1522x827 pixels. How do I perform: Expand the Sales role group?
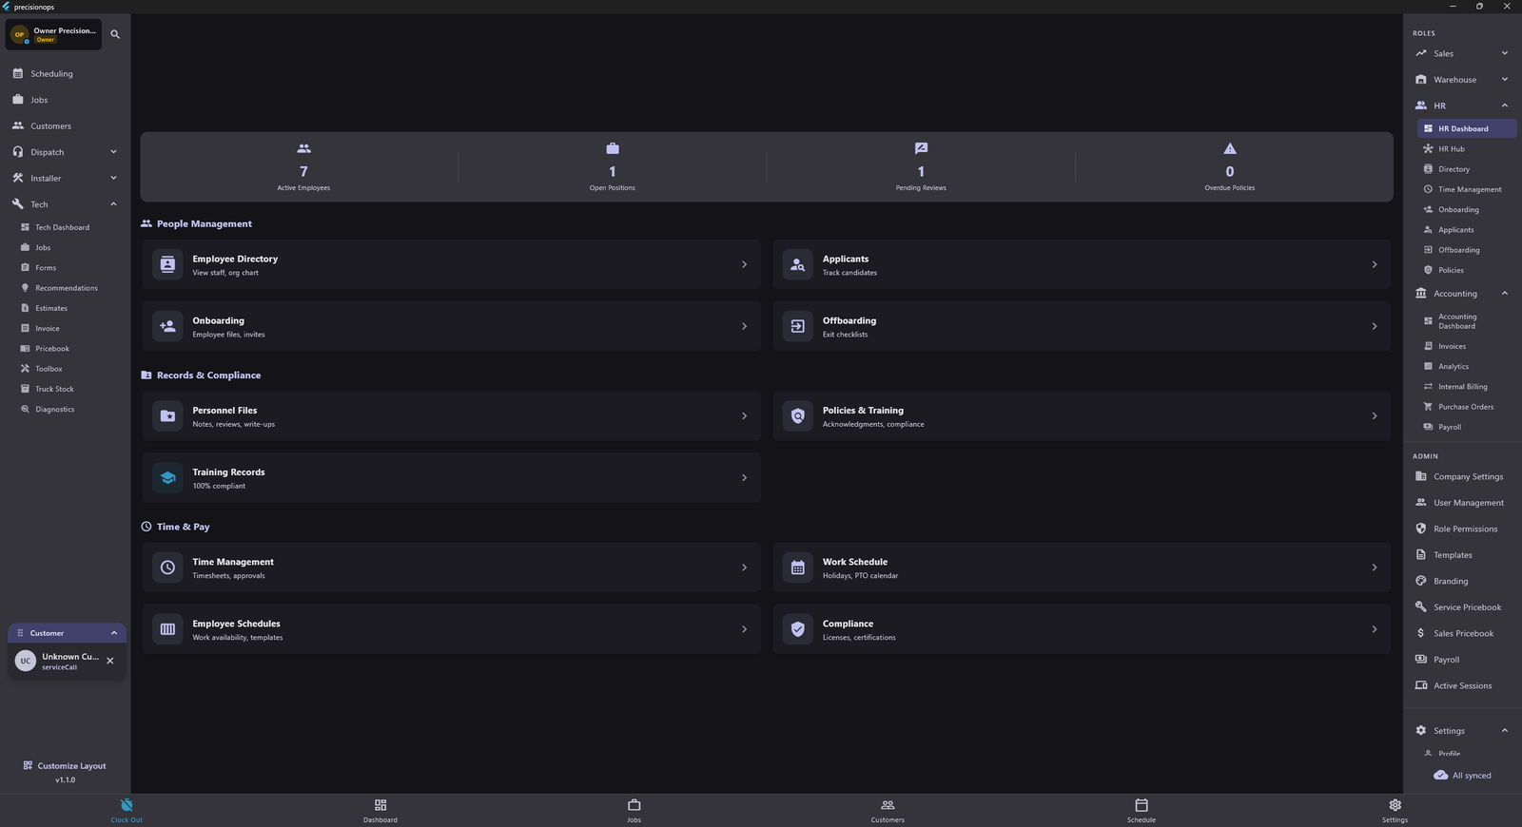click(1504, 53)
